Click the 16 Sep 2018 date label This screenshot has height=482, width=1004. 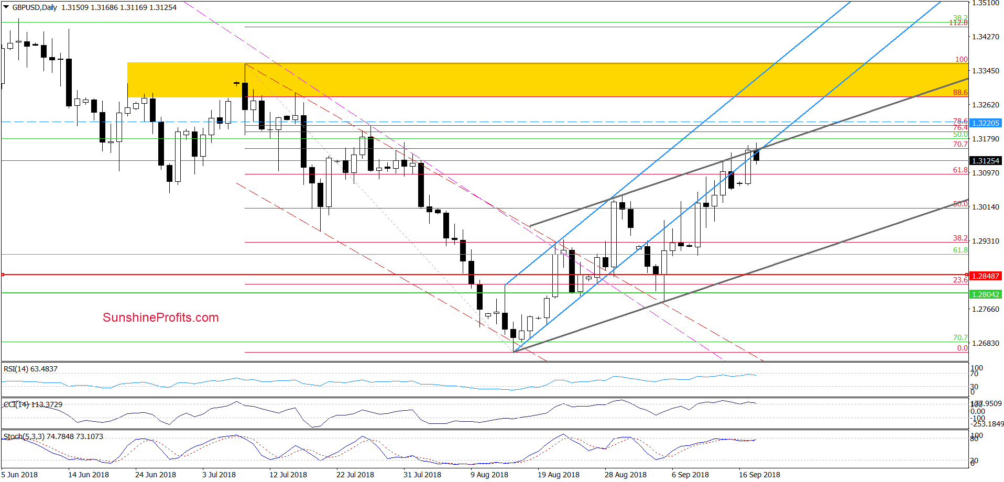[x=760, y=475]
